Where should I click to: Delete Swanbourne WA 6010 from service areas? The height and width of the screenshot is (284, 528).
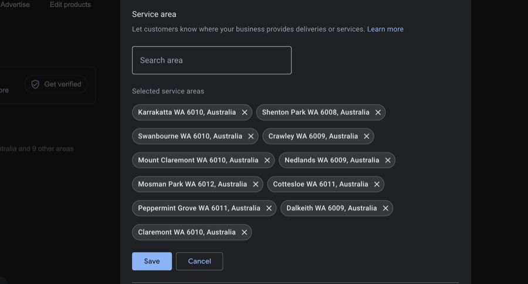[x=251, y=136]
